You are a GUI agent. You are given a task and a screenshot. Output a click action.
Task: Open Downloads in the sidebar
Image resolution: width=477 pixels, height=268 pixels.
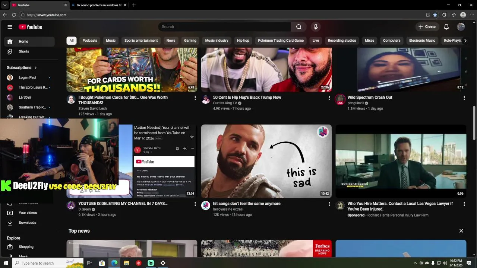pyautogui.click(x=28, y=223)
